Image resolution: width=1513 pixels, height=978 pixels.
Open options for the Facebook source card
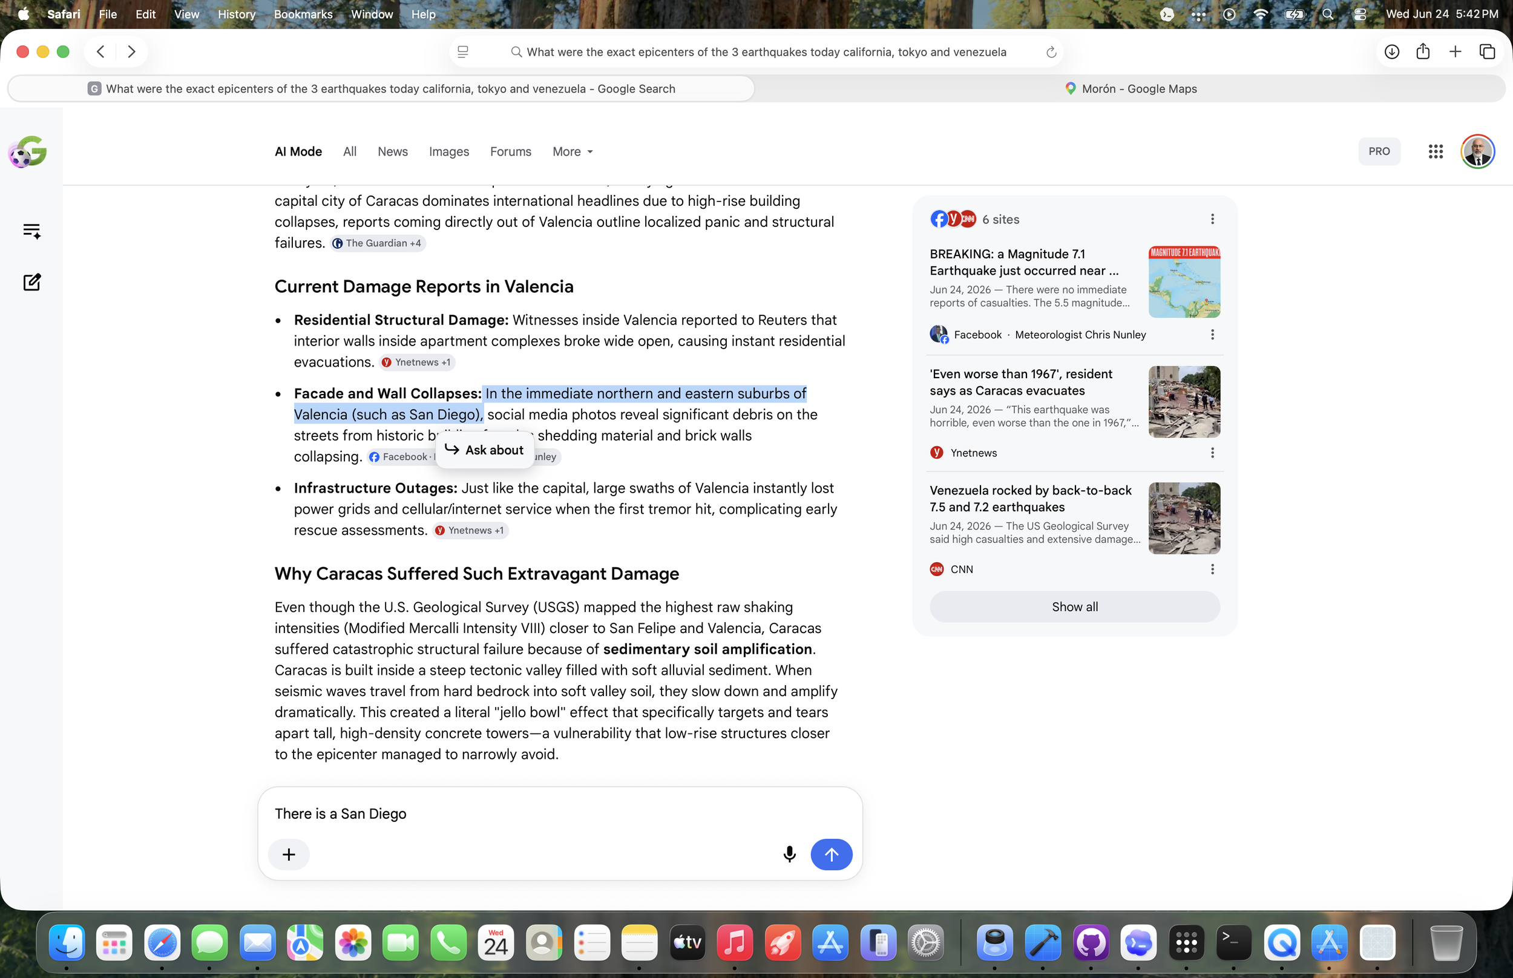click(x=1212, y=335)
